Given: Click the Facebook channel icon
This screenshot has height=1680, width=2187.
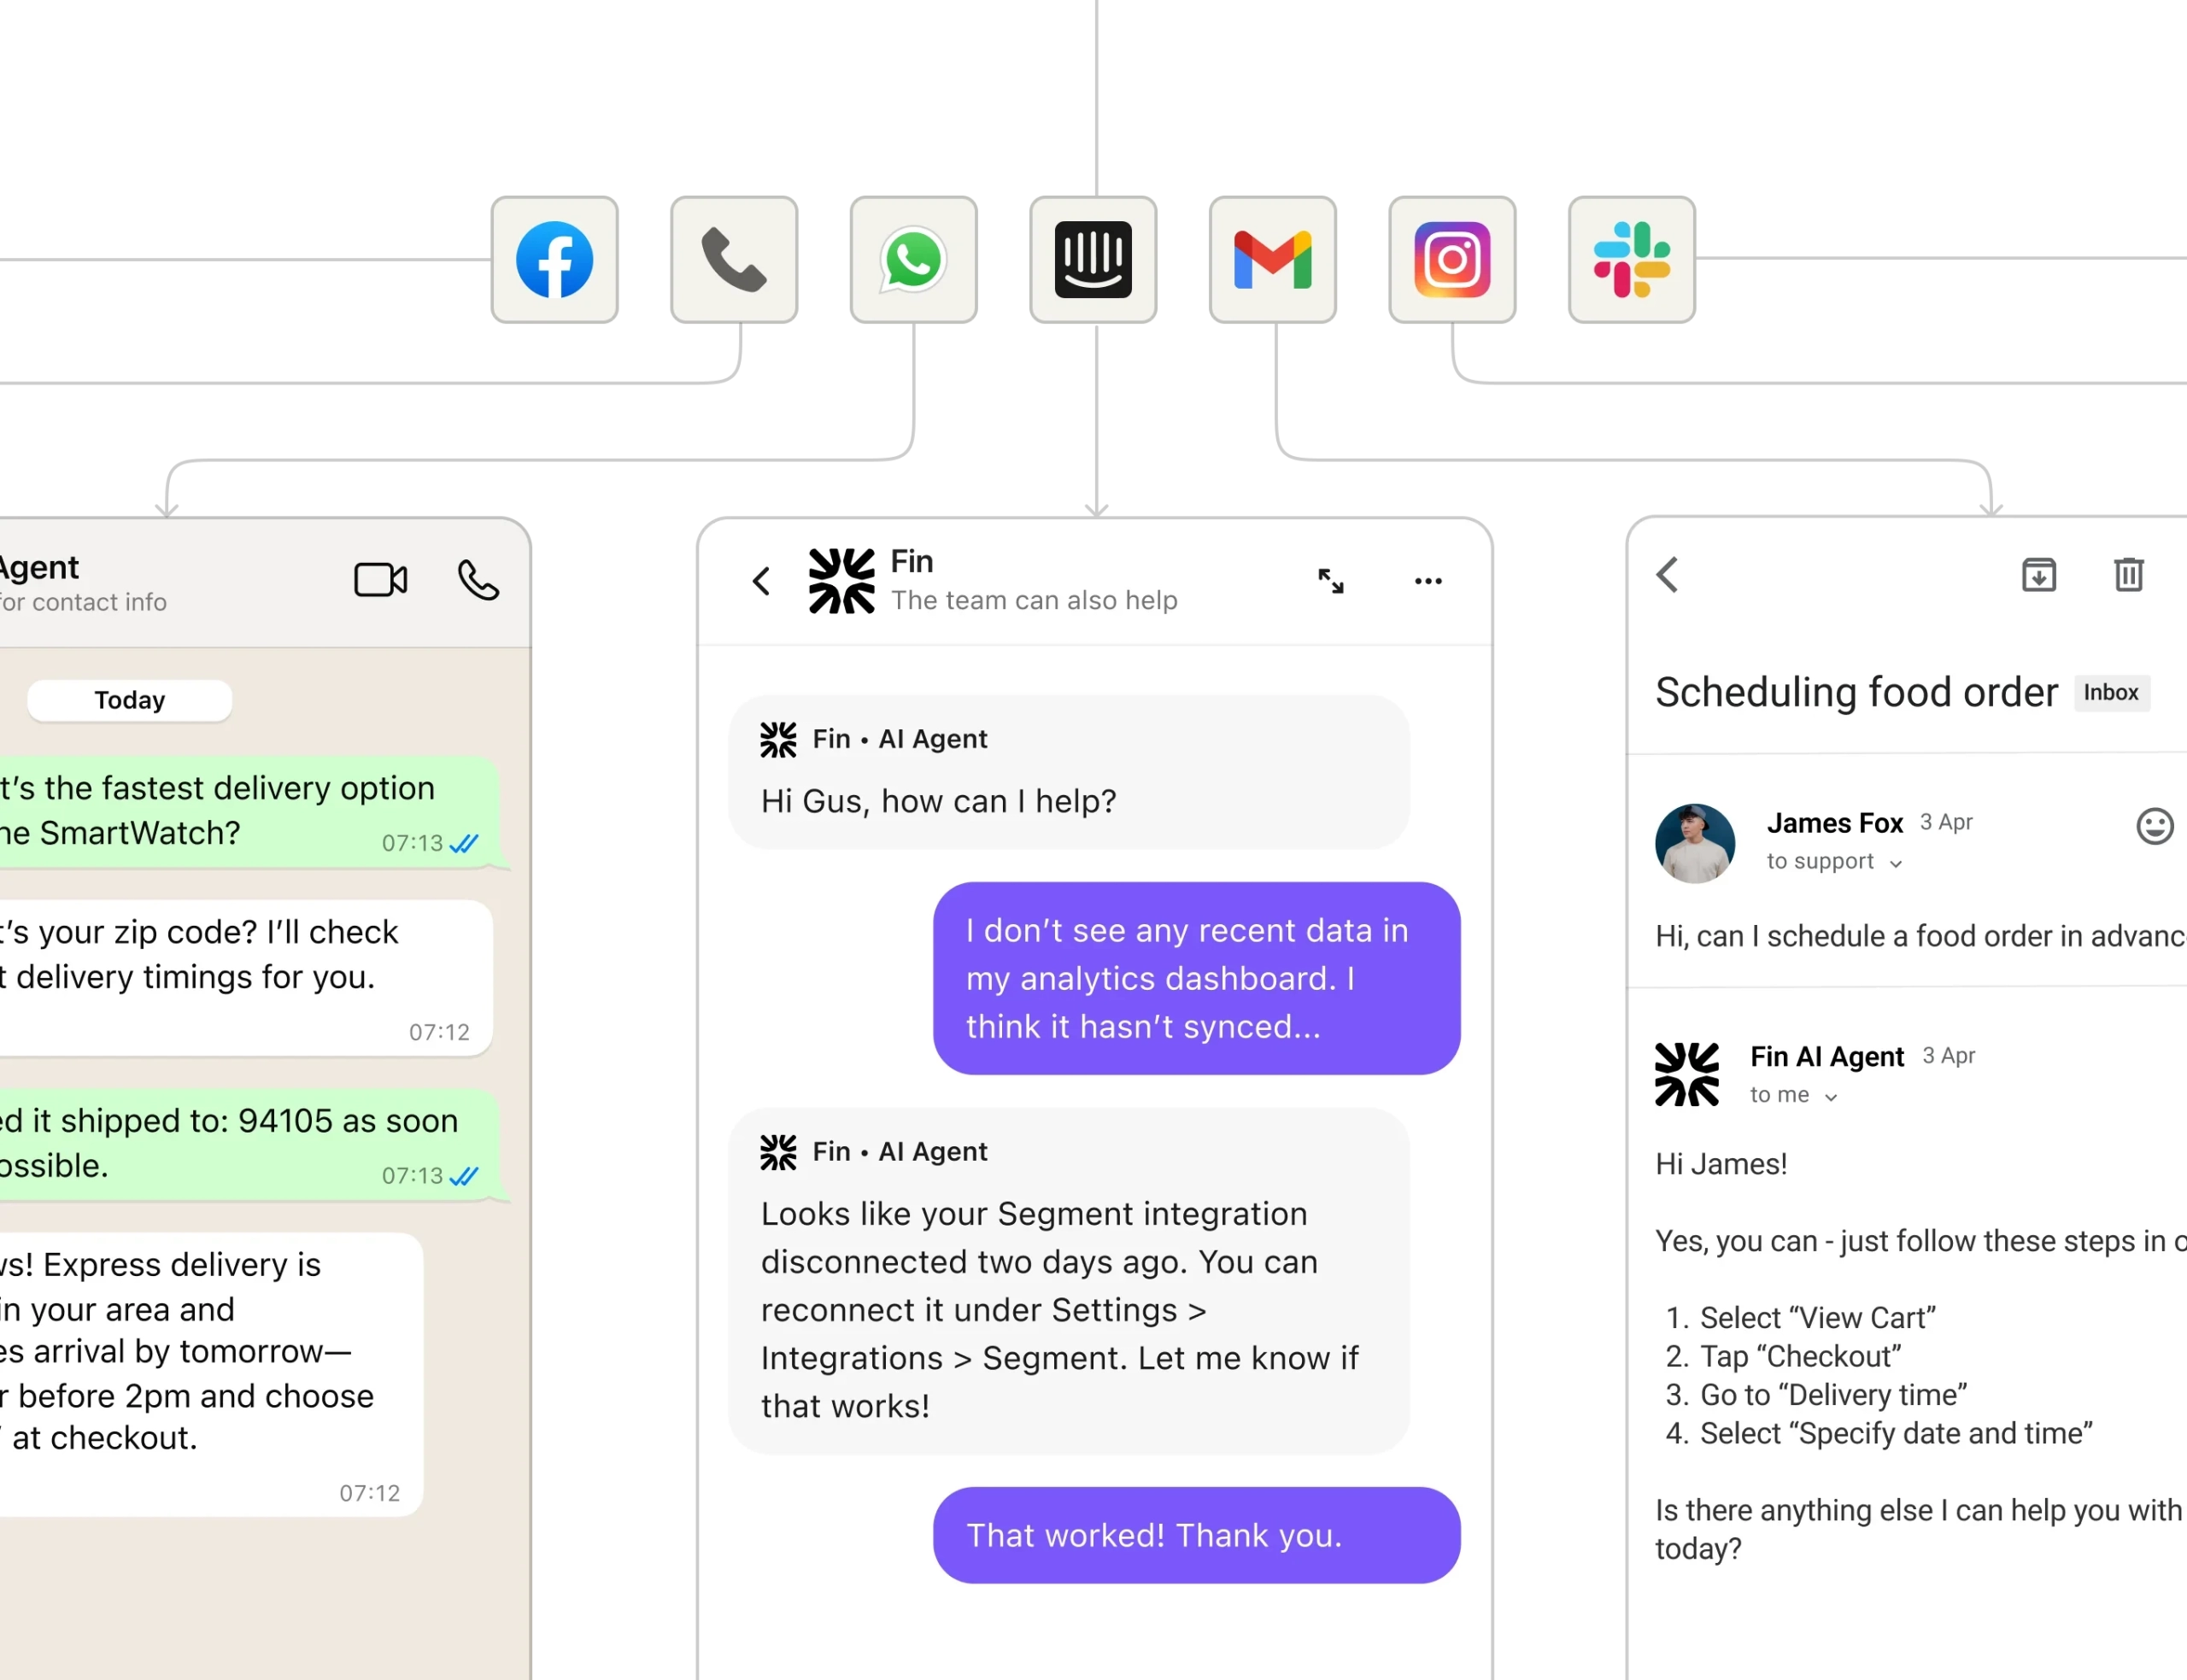Looking at the screenshot, I should (554, 260).
